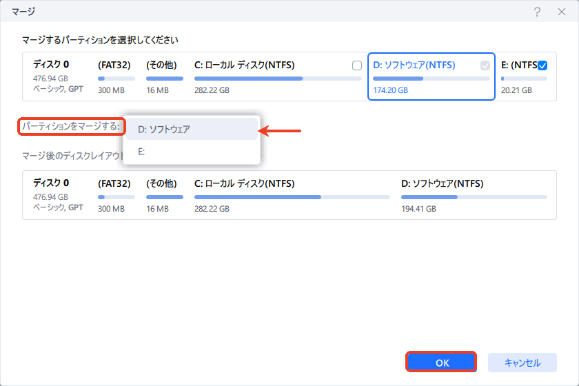Click the C: partition in the post-merge layout

[x=291, y=196]
